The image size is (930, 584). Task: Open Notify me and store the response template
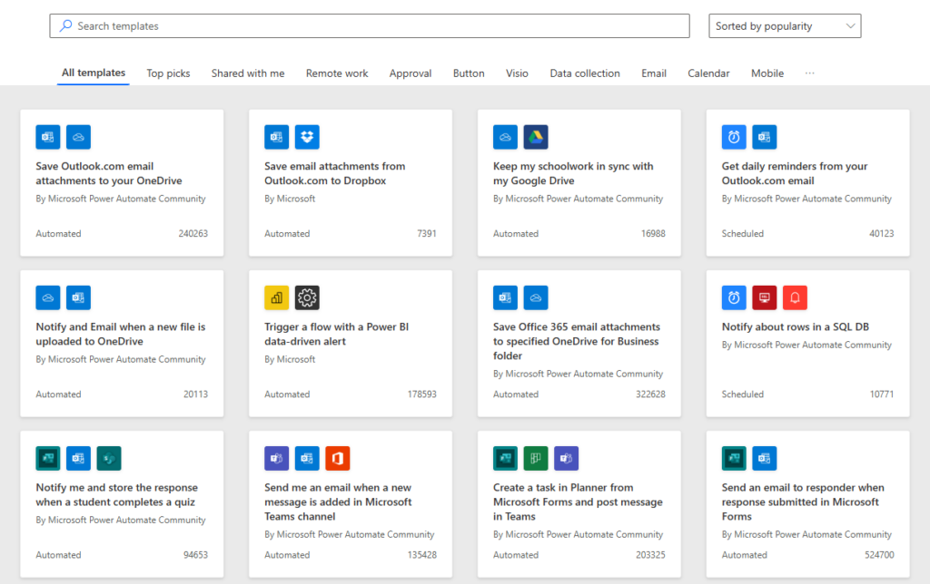click(117, 494)
